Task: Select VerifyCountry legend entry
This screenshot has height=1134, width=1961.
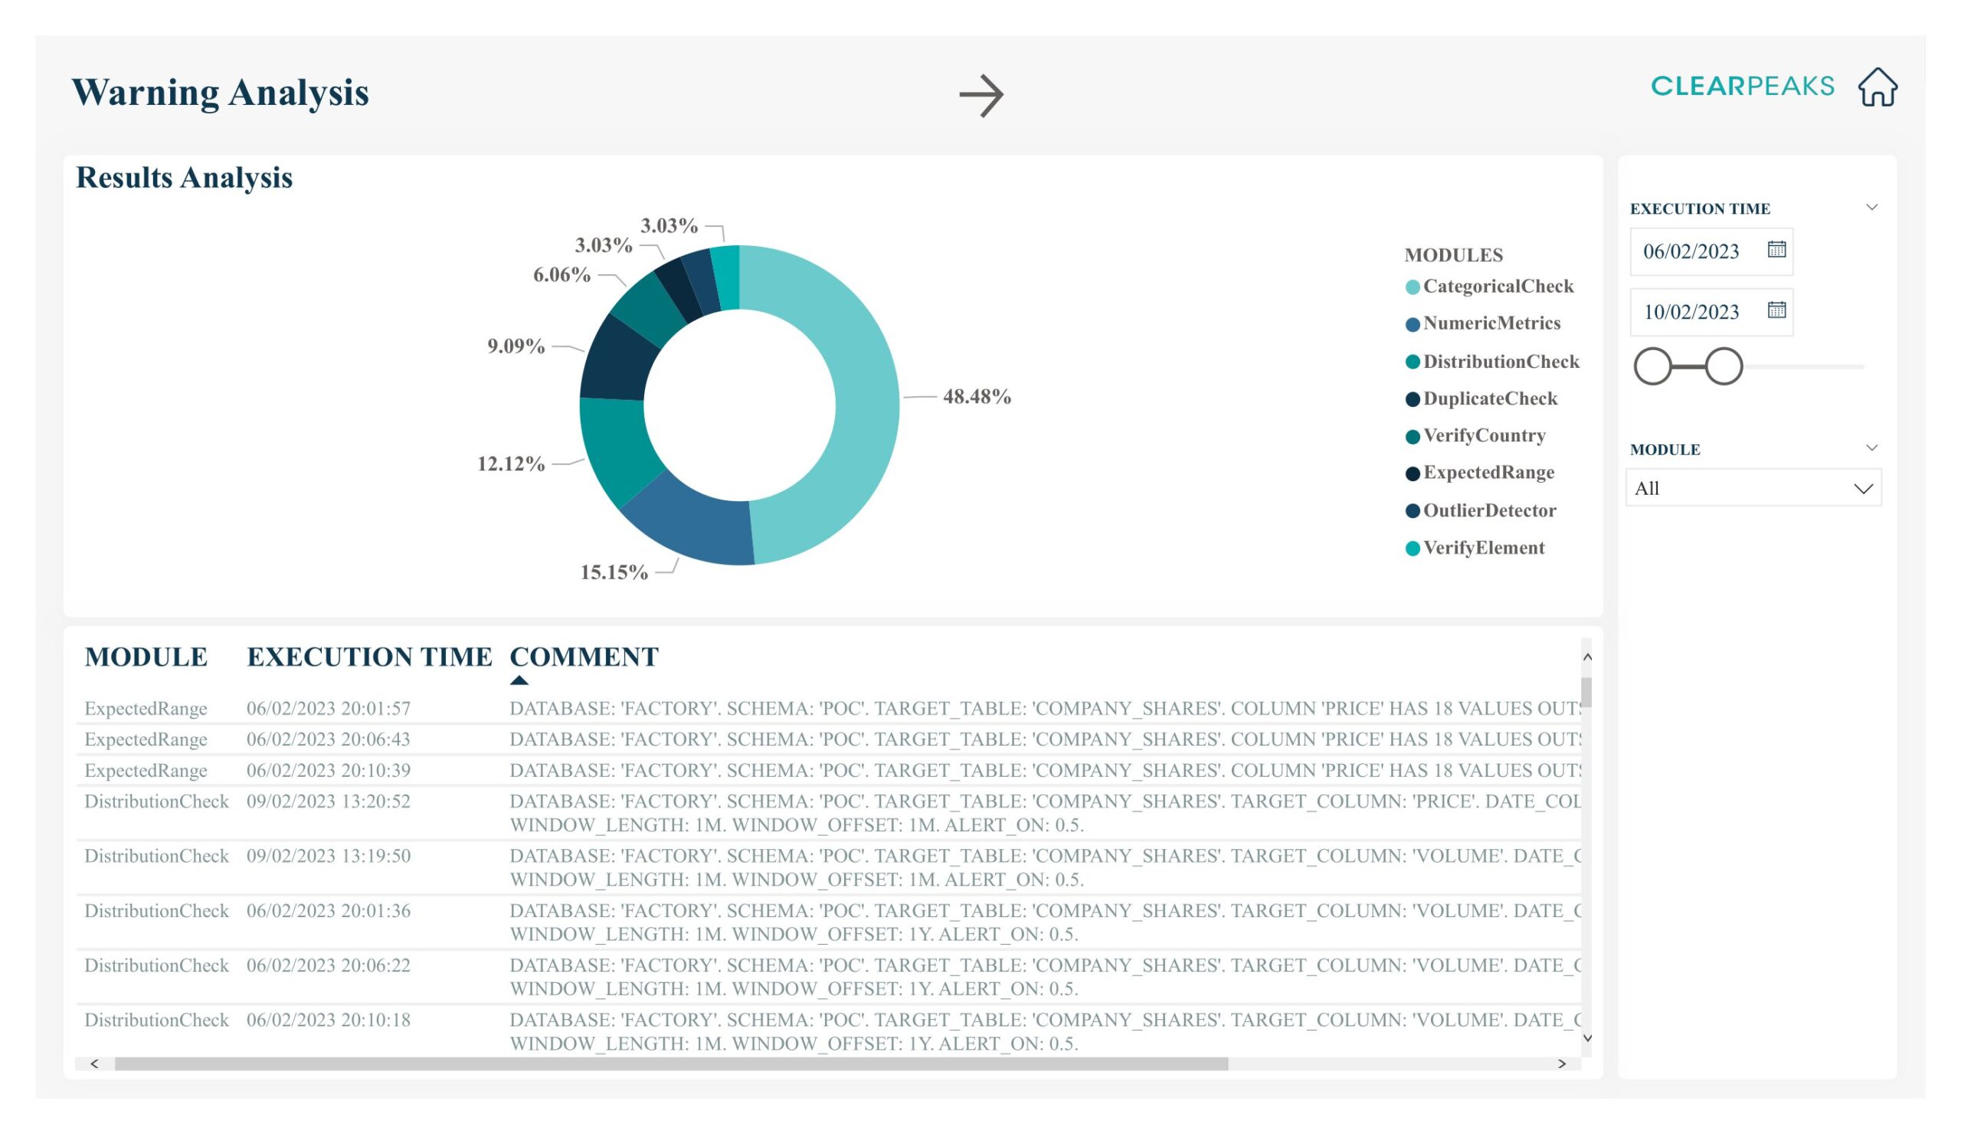Action: (1475, 436)
